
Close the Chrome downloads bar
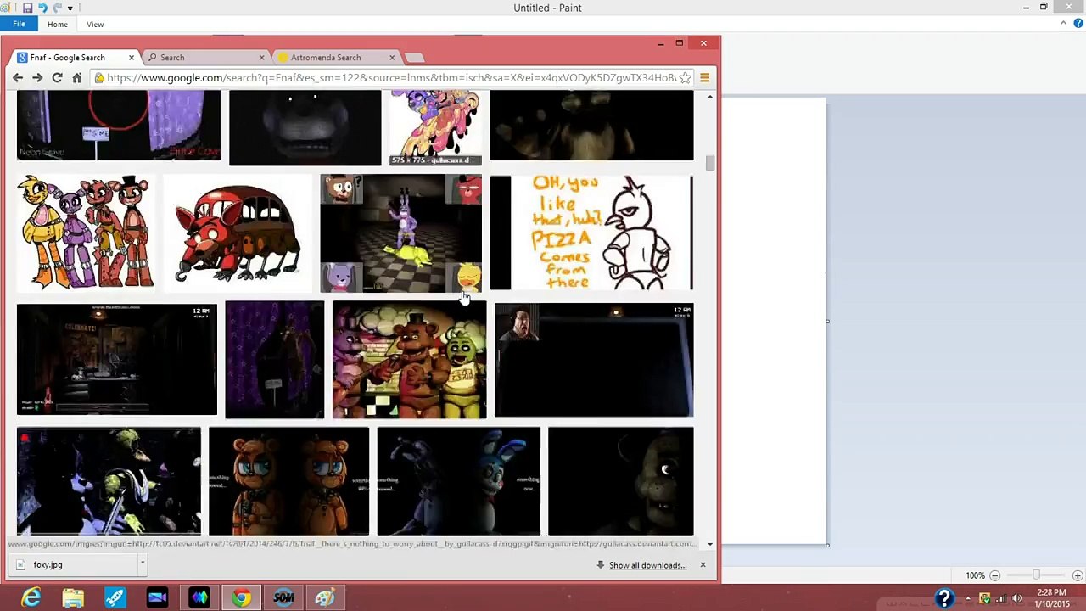703,565
